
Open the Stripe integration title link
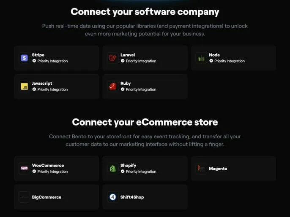pyautogui.click(x=38, y=55)
